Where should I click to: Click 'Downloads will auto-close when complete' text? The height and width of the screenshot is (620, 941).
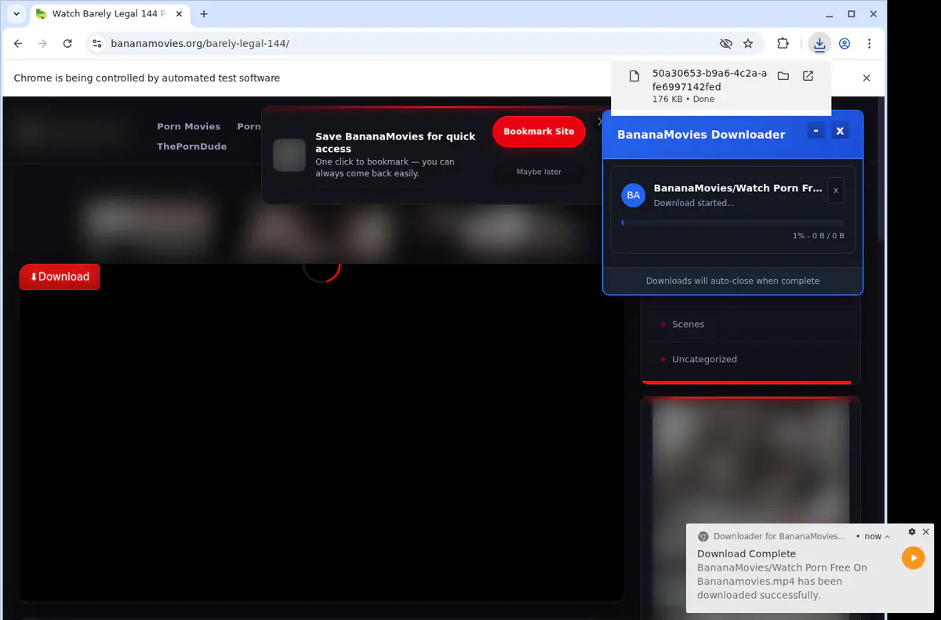point(732,281)
